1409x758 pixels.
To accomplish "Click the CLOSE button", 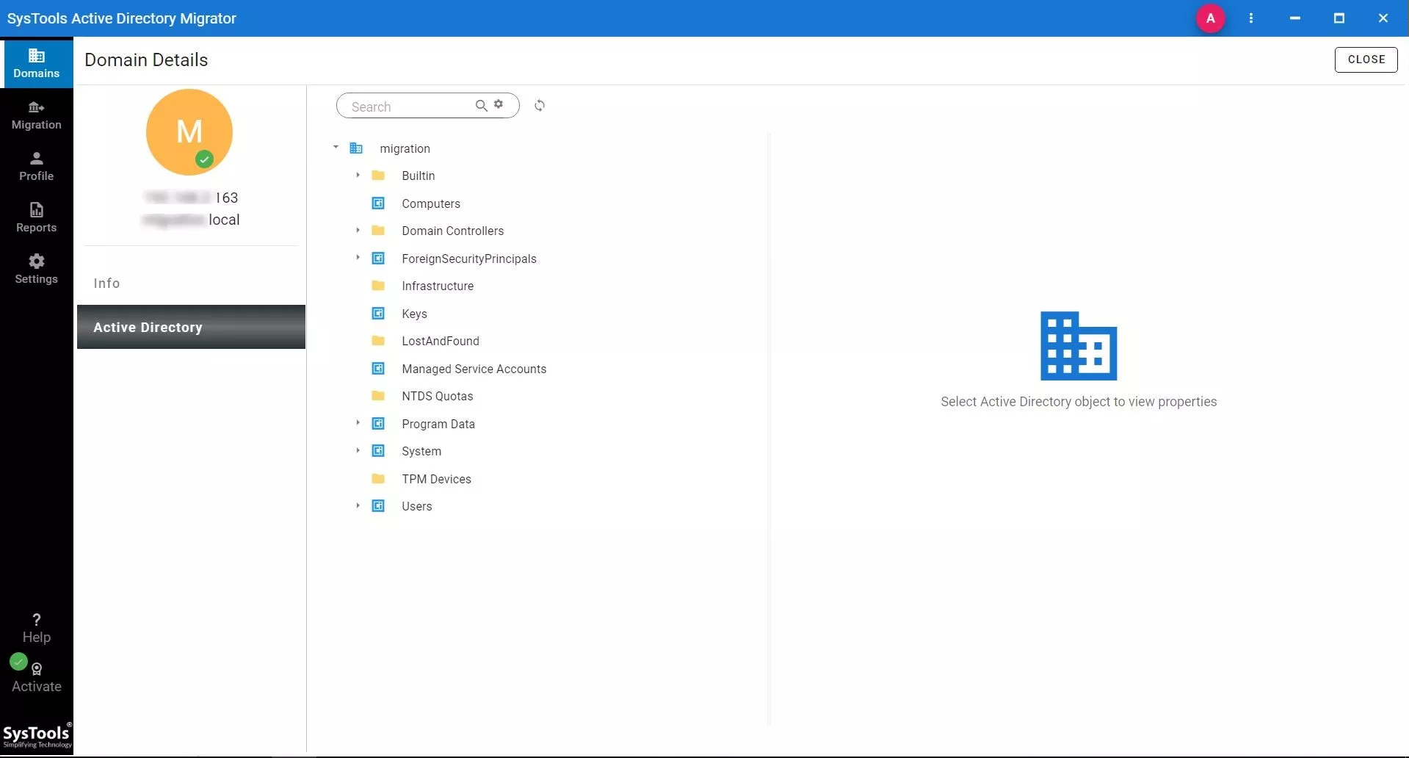I will 1366,59.
